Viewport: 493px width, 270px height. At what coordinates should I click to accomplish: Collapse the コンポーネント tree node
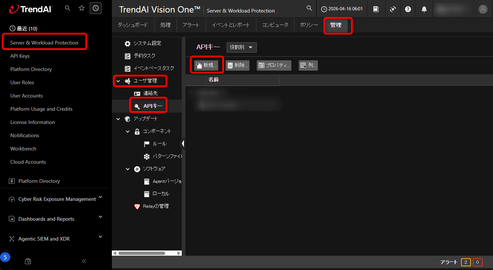pyautogui.click(x=128, y=131)
